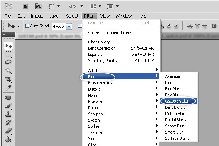219x146 pixels.
Task: Choose Gaussian Blur in Blur submenu
Action: (x=178, y=101)
